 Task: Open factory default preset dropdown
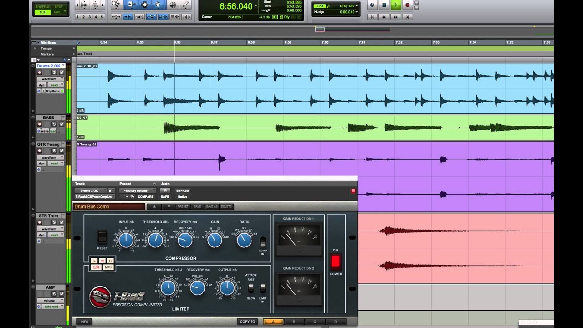138,190
